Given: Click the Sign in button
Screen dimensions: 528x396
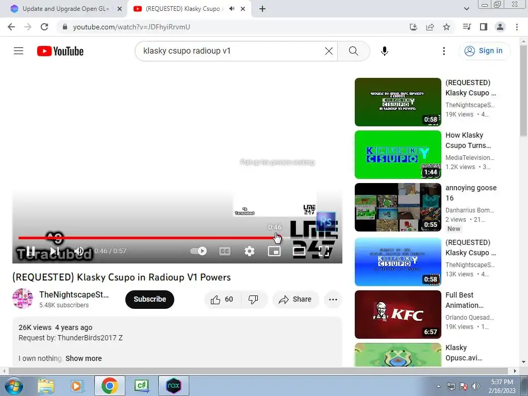Looking at the screenshot, I should click(484, 51).
